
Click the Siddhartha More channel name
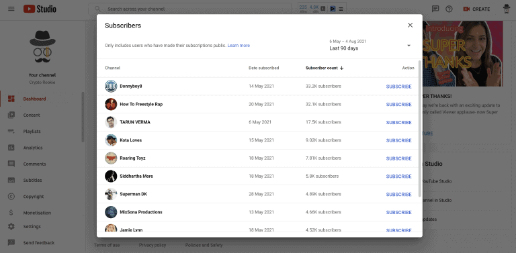coord(136,176)
